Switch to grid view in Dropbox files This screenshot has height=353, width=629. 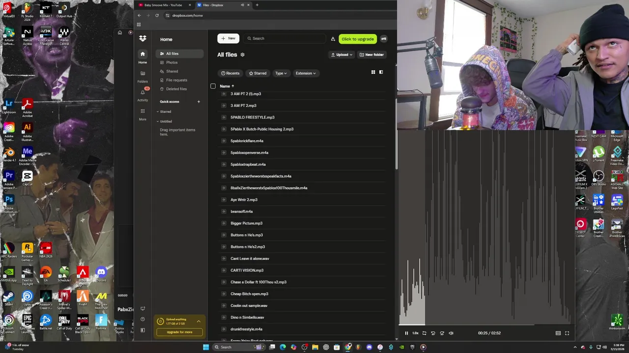pyautogui.click(x=373, y=72)
